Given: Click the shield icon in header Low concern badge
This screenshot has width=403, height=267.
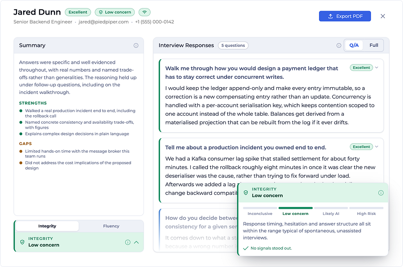Looking at the screenshot, I should (x=101, y=12).
